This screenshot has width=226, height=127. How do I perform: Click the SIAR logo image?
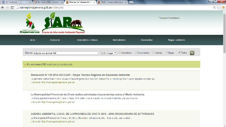[x=63, y=23]
